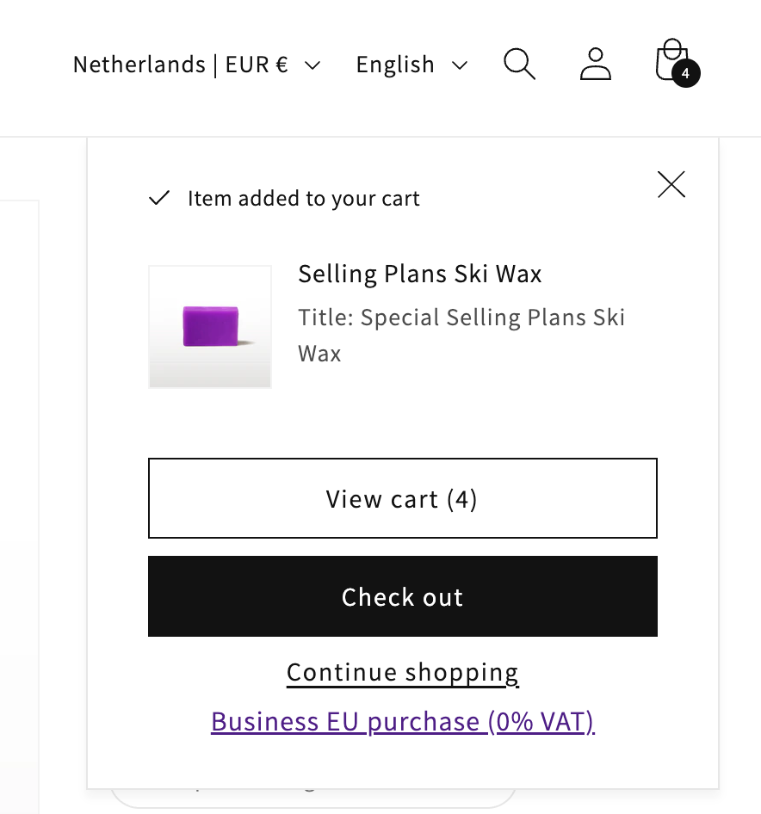
Task: Click the Item added to your cart text
Action: coord(303,199)
